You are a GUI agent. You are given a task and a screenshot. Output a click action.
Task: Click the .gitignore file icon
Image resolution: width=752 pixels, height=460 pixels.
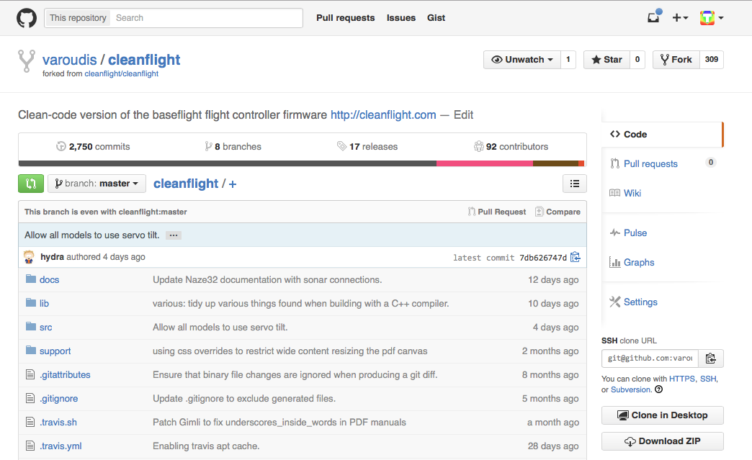click(30, 398)
